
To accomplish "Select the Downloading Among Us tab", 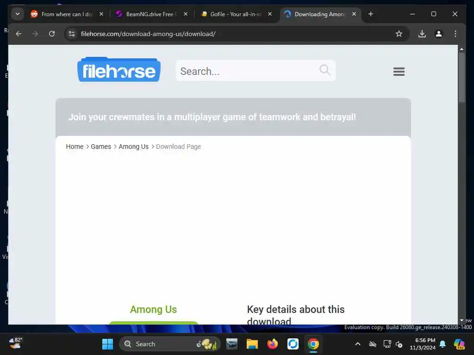I will (x=320, y=14).
